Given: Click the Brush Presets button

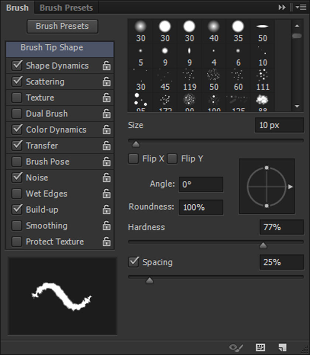Looking at the screenshot, I should click(x=62, y=26).
